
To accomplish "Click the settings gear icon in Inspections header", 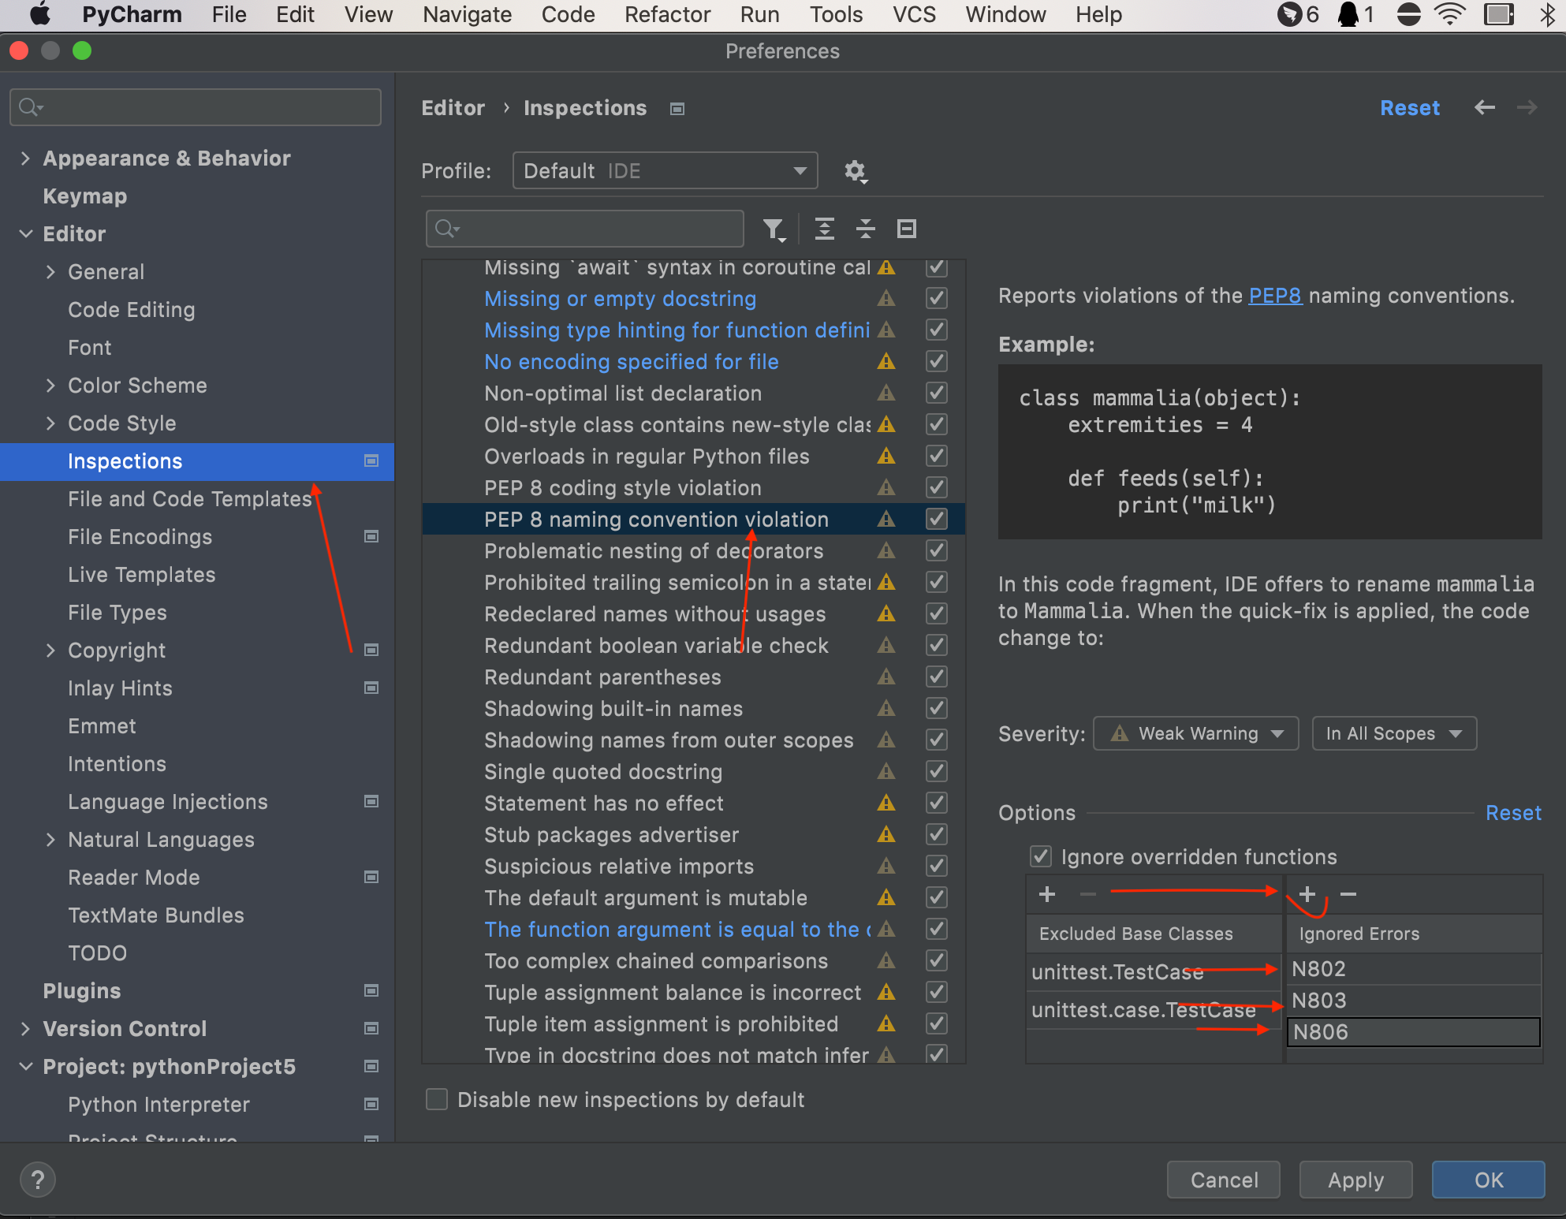I will (x=854, y=170).
